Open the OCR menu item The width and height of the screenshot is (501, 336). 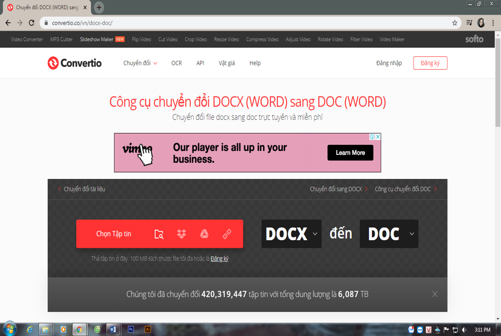(176, 63)
